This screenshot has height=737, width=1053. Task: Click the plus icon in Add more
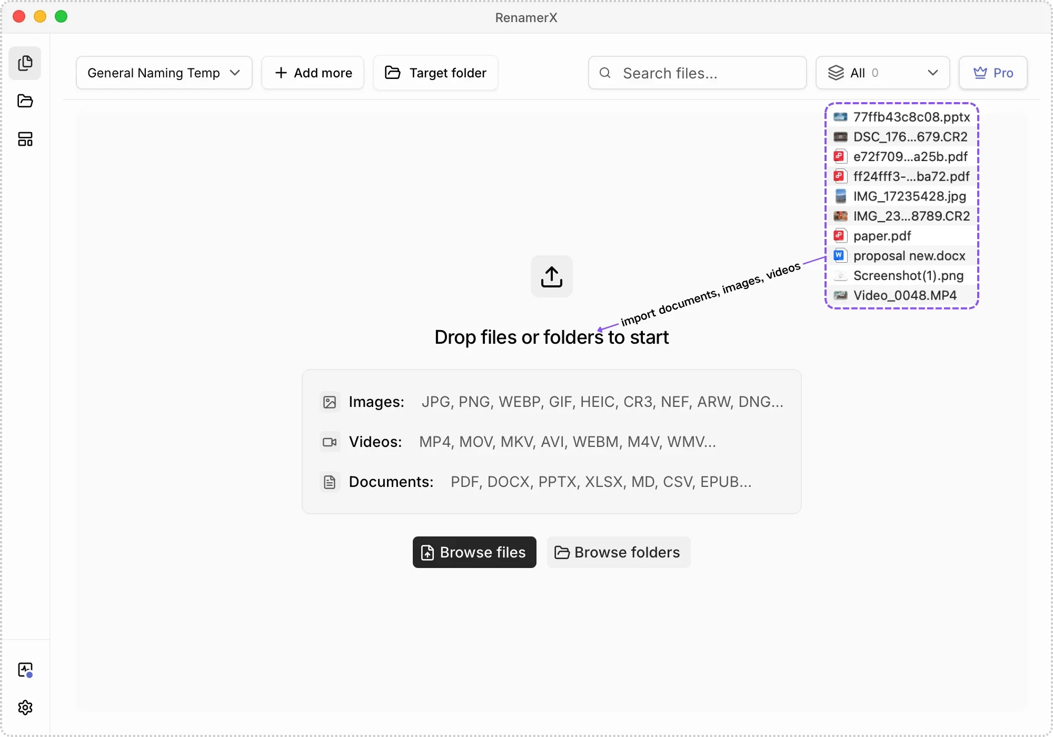coord(281,73)
